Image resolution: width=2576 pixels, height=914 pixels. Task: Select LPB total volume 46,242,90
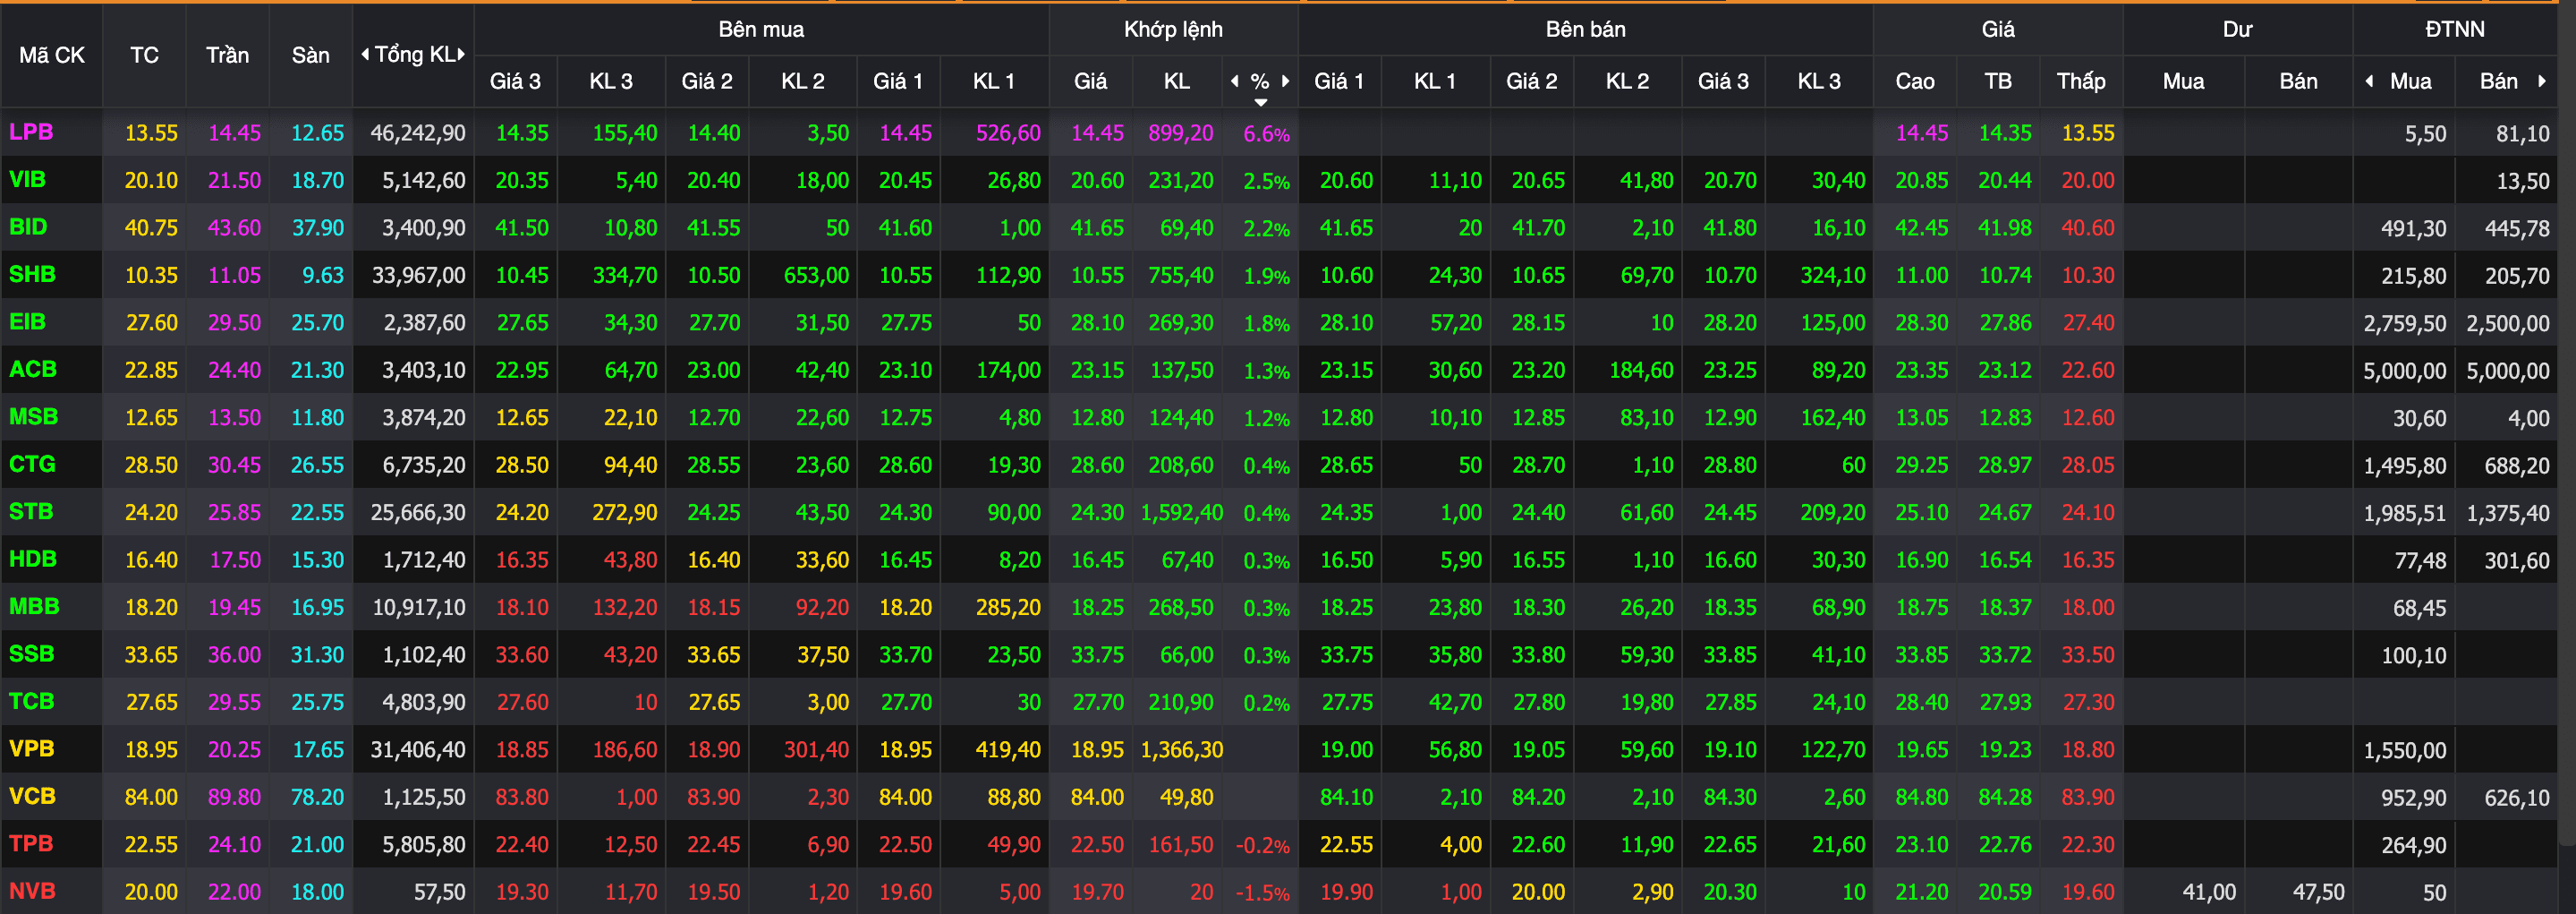pyautogui.click(x=418, y=133)
